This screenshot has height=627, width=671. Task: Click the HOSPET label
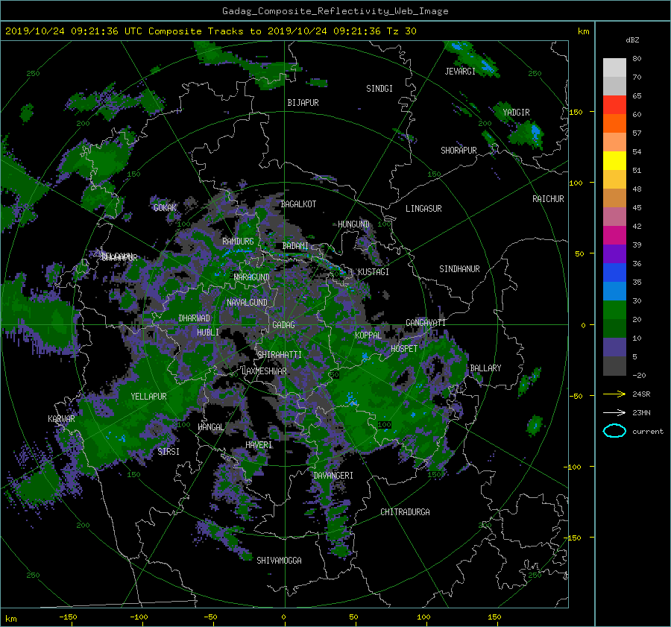[x=404, y=349]
